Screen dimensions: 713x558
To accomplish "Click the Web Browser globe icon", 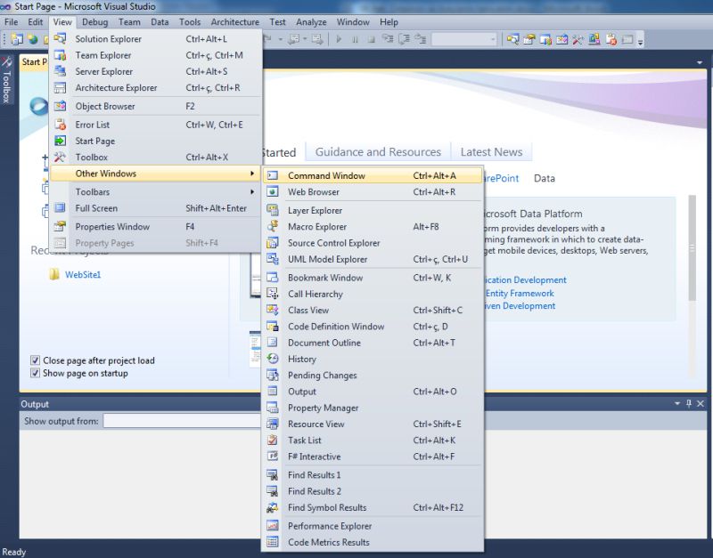I will pyautogui.click(x=273, y=191).
